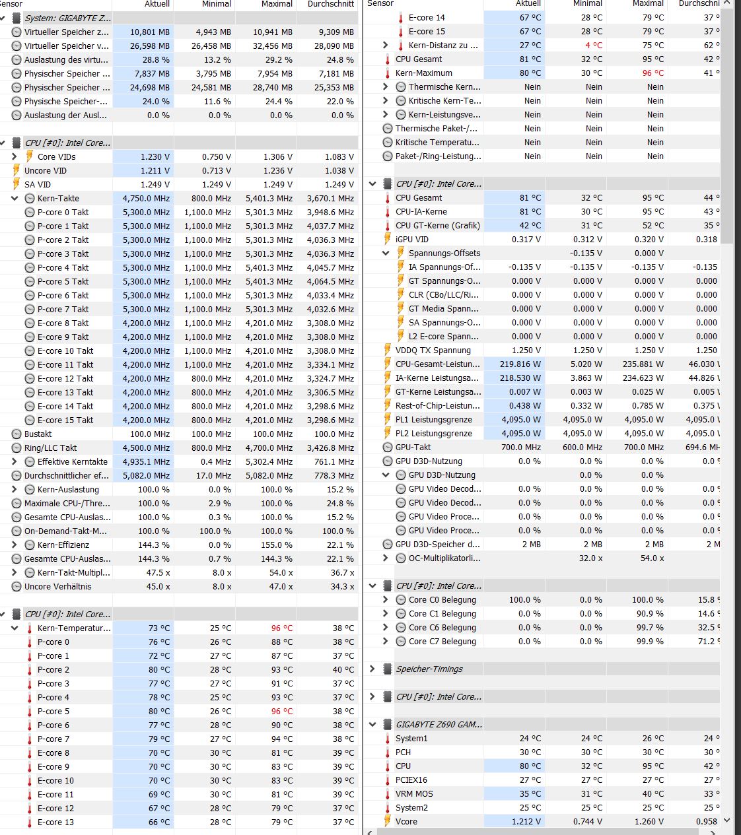Click the 1.212 V Vcore value
This screenshot has width=741, height=835.
pos(526,821)
